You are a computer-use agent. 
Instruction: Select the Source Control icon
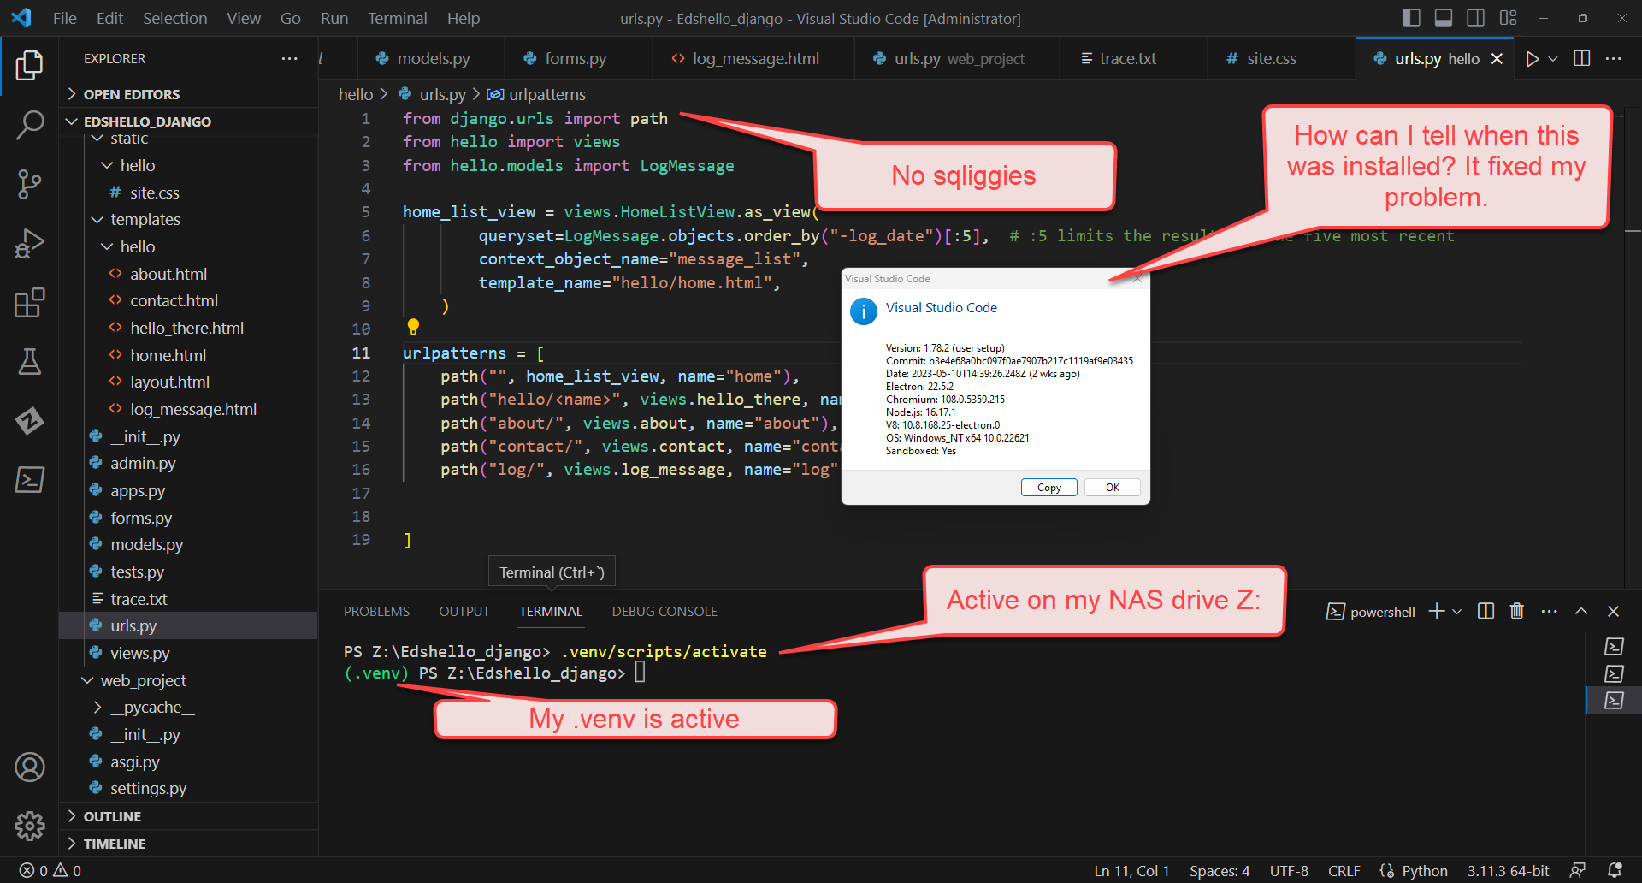30,184
